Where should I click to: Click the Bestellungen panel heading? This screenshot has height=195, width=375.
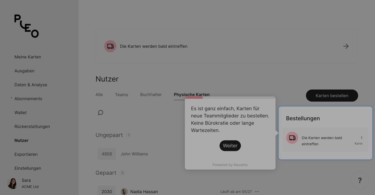coord(303,119)
